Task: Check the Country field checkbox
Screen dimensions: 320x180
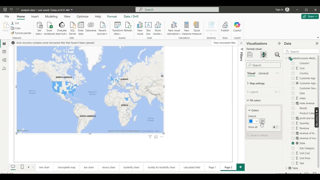Action: [x=293, y=73]
